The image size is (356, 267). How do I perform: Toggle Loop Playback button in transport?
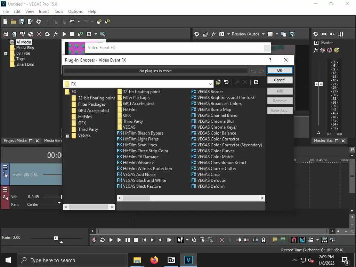[x=103, y=240]
